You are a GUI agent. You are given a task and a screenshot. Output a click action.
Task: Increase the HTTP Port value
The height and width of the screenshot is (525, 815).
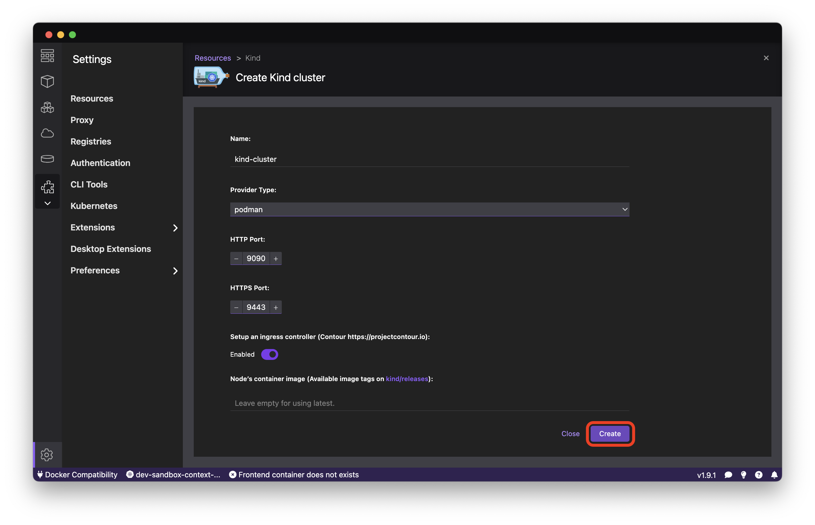(276, 258)
